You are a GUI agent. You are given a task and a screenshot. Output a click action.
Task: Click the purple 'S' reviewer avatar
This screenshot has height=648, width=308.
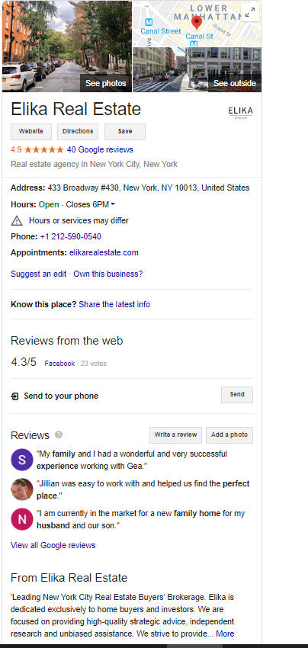(x=22, y=460)
